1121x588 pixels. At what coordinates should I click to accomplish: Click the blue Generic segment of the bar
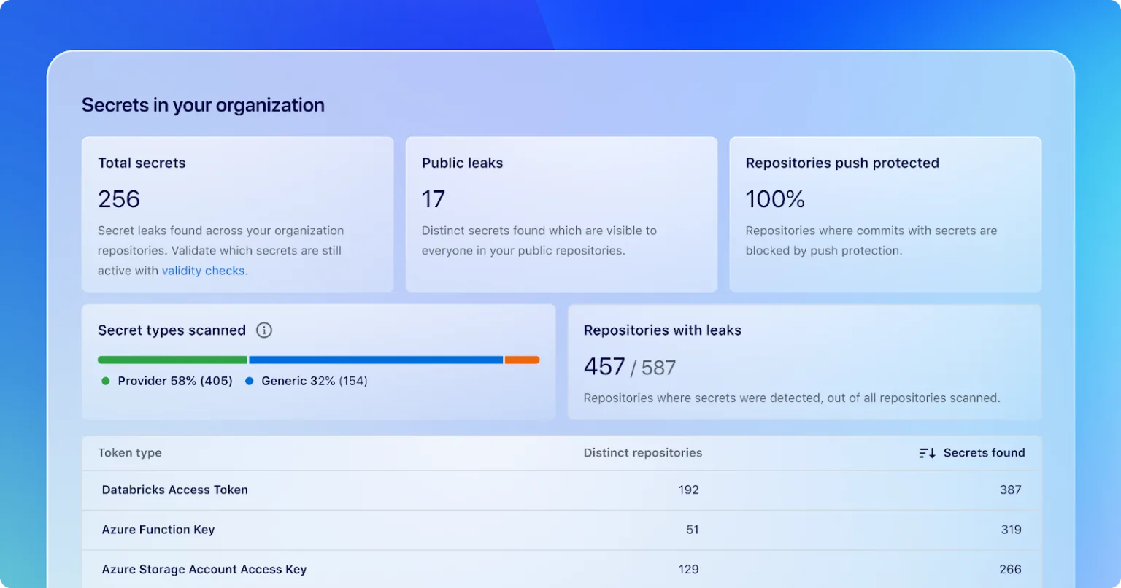pyautogui.click(x=376, y=360)
